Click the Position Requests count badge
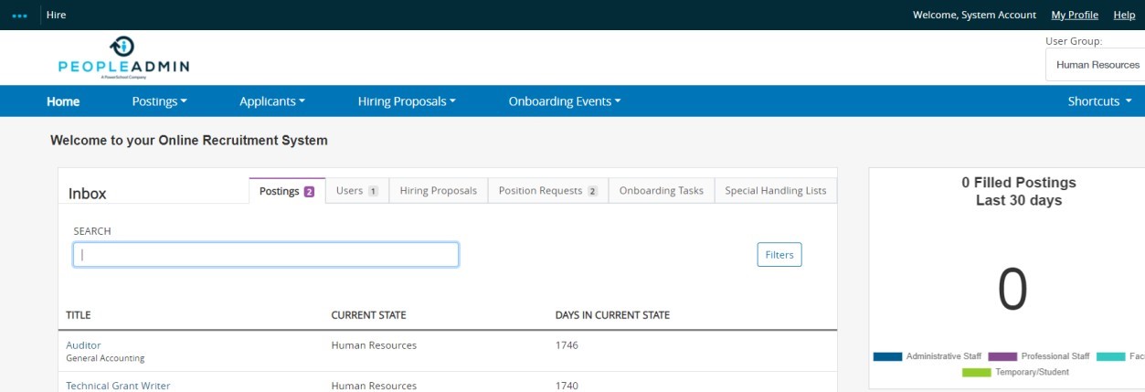Image resolution: width=1145 pixels, height=392 pixels. 592,192
